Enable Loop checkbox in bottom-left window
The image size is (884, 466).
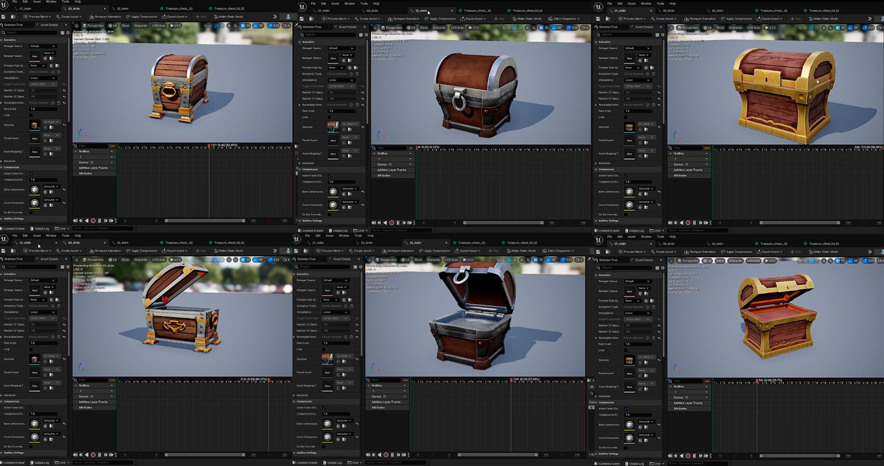pos(31,349)
